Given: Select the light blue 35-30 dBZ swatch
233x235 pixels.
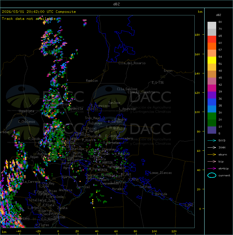Looking at the screenshot, I should pyautogui.click(x=212, y=109).
